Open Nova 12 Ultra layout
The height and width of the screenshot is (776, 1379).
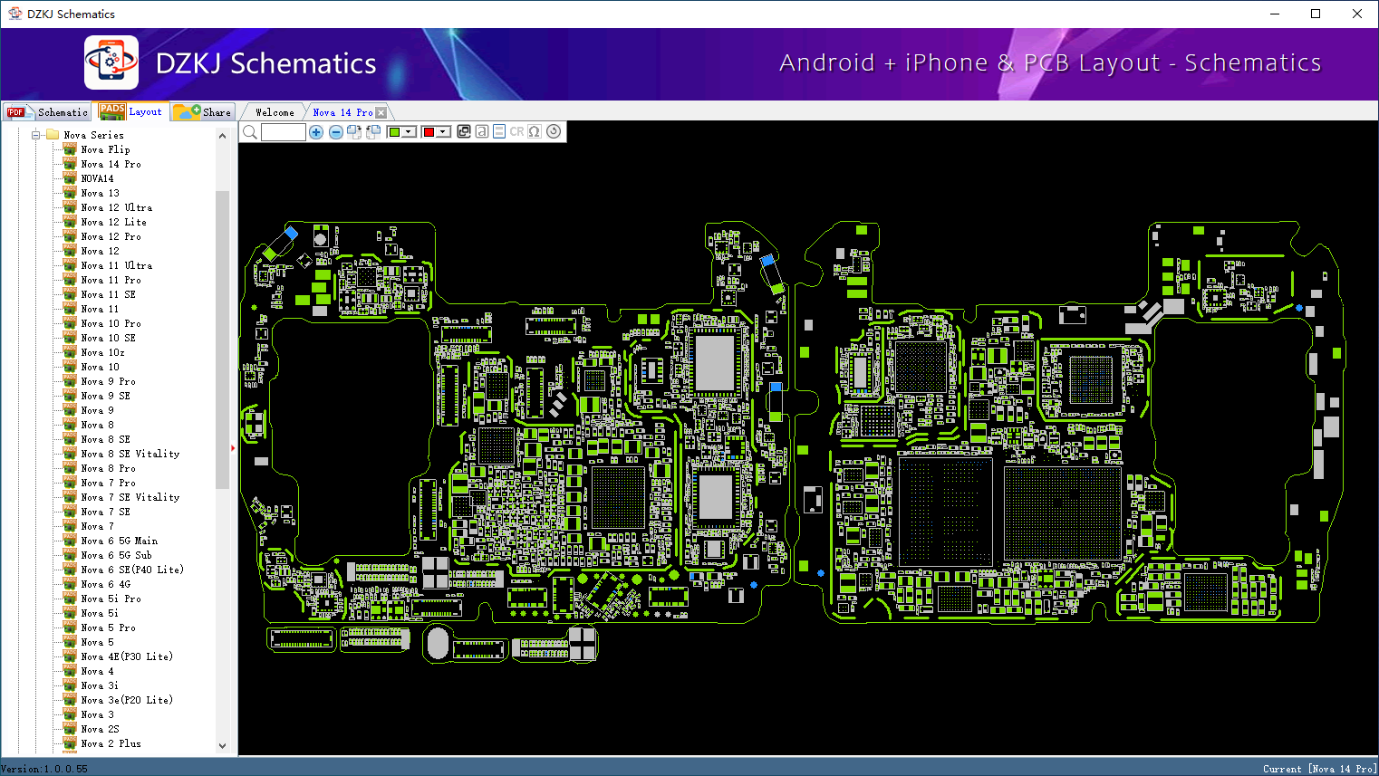point(116,207)
